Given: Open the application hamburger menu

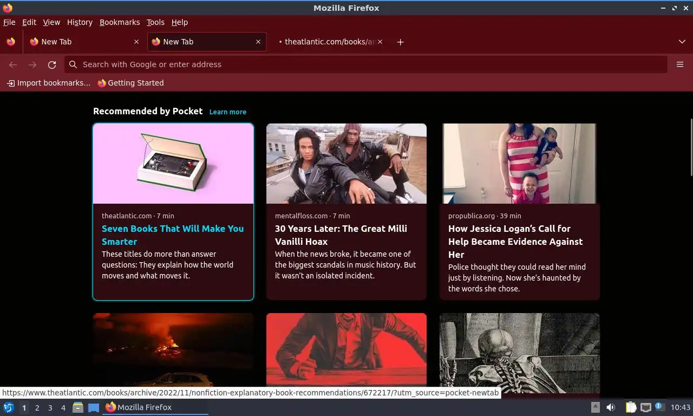Looking at the screenshot, I should tap(680, 64).
